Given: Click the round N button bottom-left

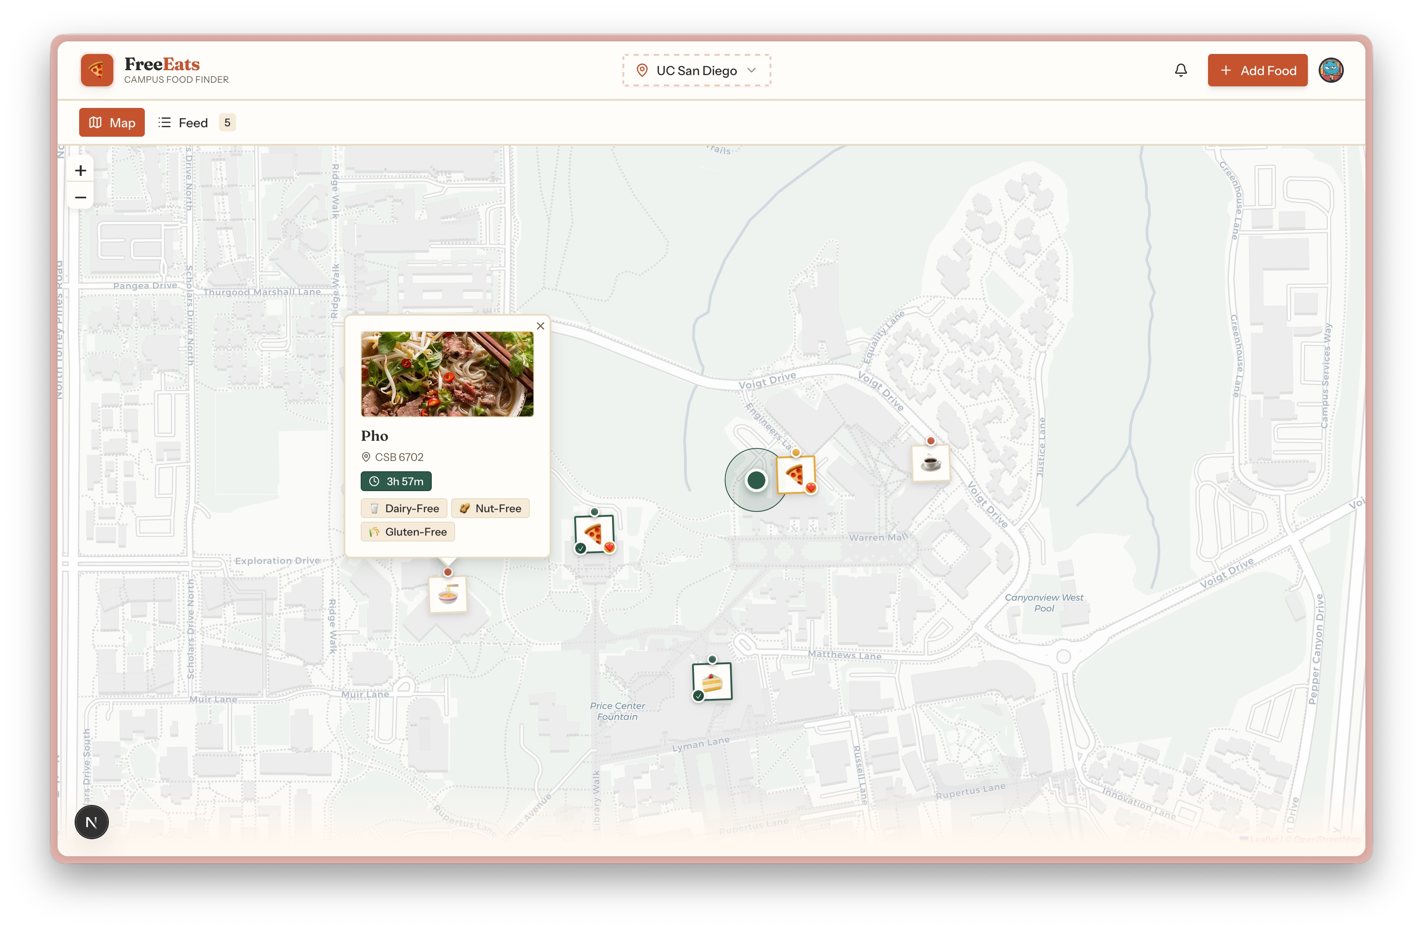Looking at the screenshot, I should 91,823.
